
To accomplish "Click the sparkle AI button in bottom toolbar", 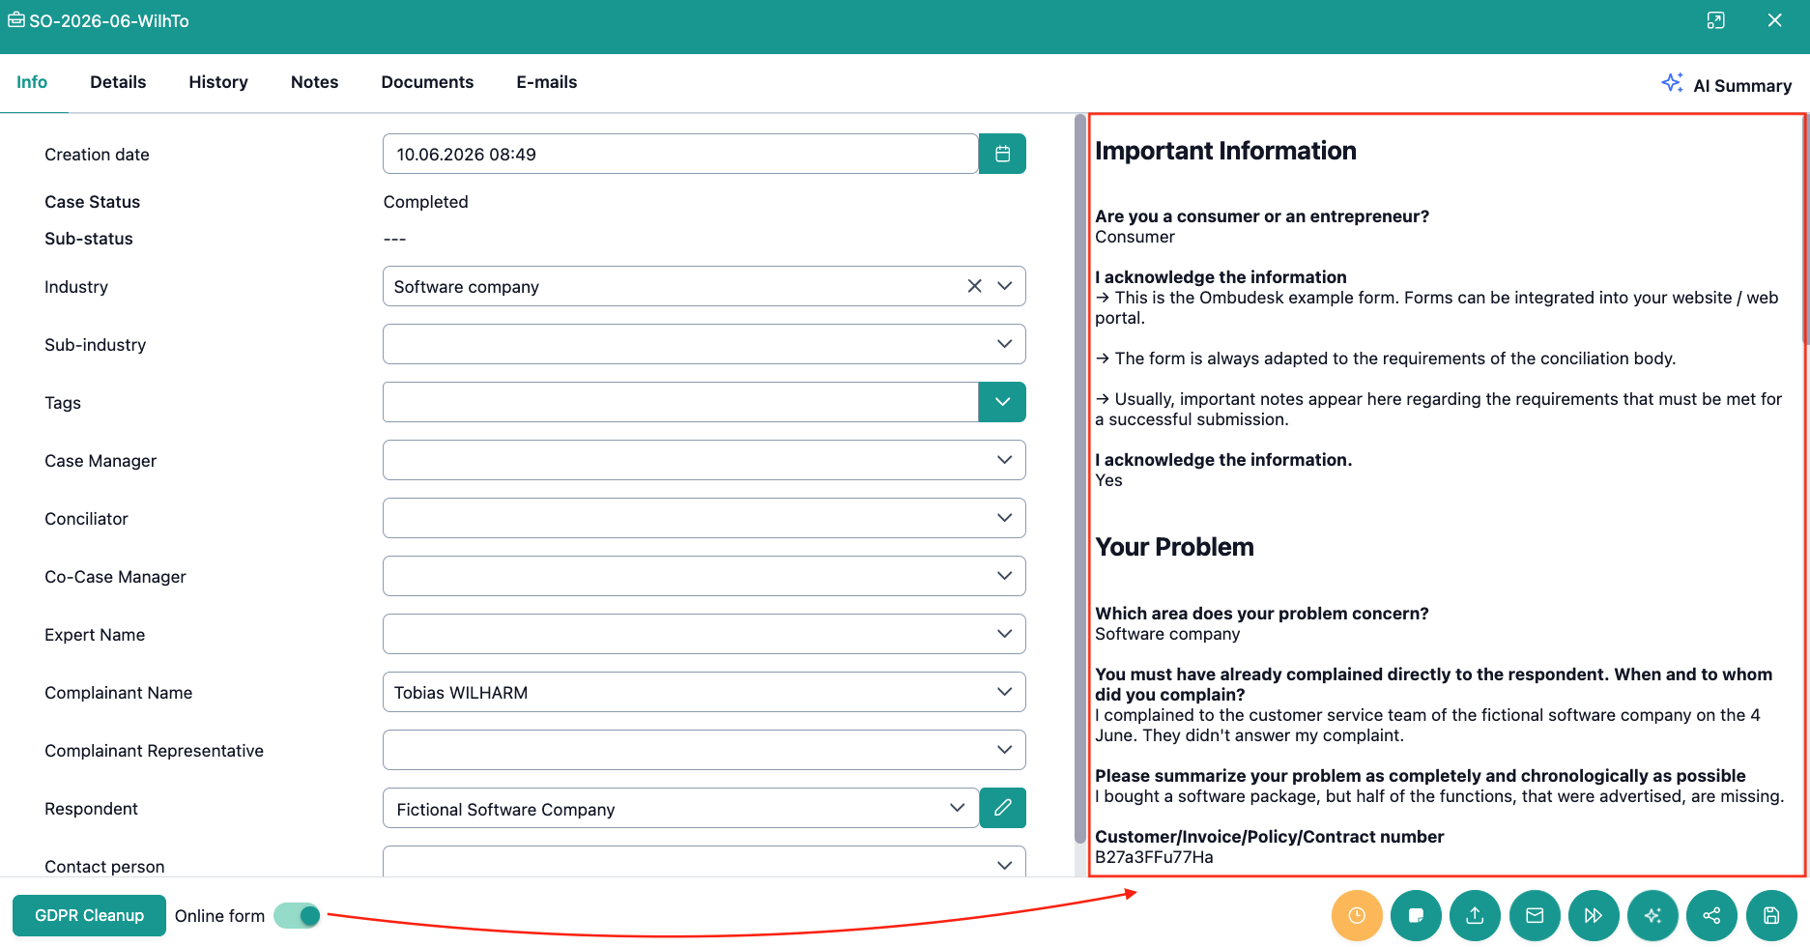I will point(1652,915).
